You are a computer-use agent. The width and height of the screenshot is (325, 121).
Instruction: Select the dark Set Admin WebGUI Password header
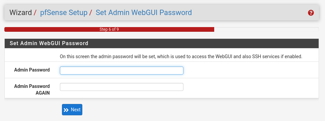click(x=161, y=43)
